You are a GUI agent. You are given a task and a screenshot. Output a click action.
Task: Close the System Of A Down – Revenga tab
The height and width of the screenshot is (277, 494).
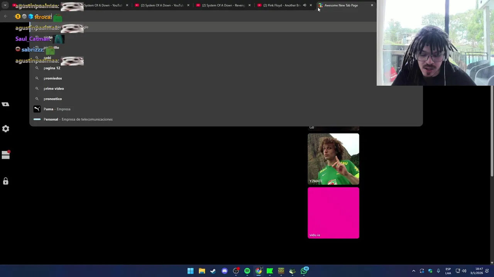(249, 5)
